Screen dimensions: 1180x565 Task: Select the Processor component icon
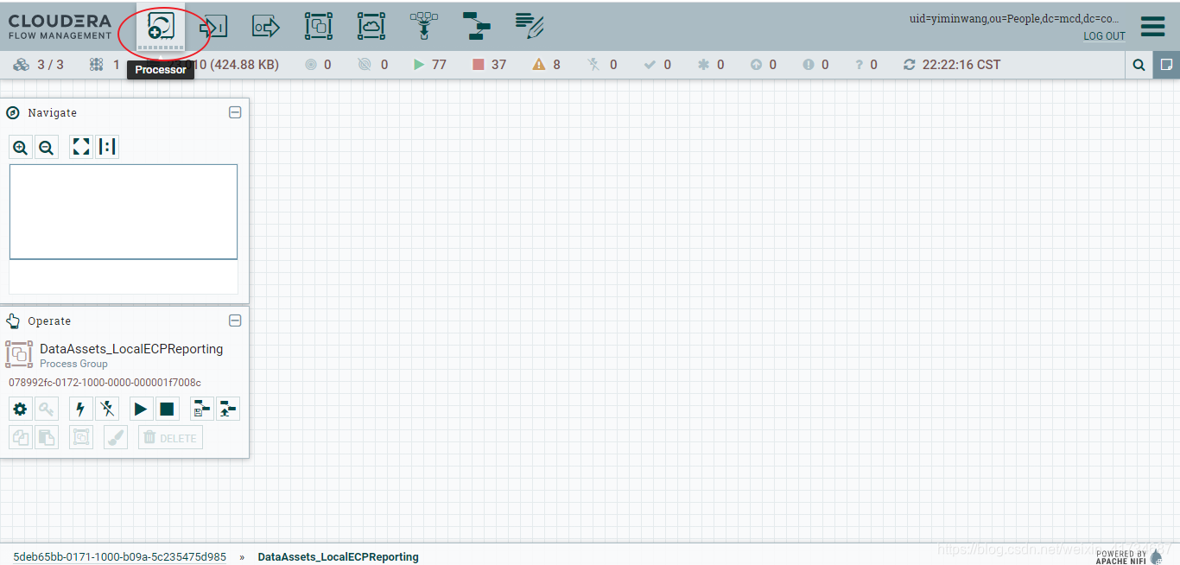click(x=161, y=27)
